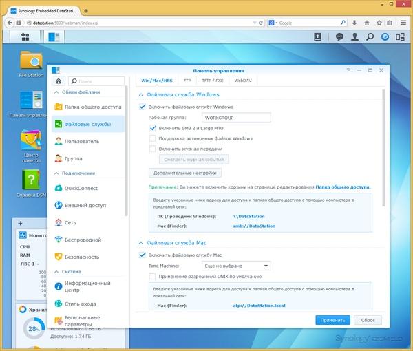Image resolution: width=413 pixels, height=351 pixels.
Task: Open Стиль входа login style
Action: 88,304
